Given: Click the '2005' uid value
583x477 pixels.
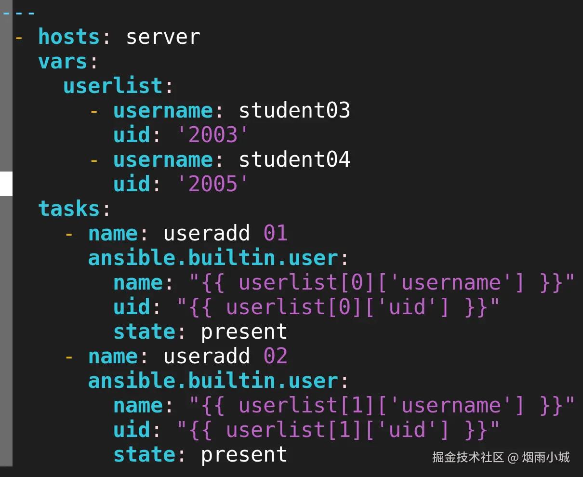Looking at the screenshot, I should coord(213,184).
